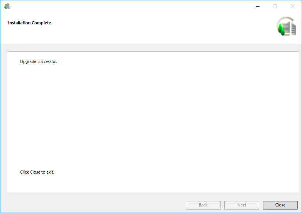Click the word 'Complete' in the heading

(42, 23)
